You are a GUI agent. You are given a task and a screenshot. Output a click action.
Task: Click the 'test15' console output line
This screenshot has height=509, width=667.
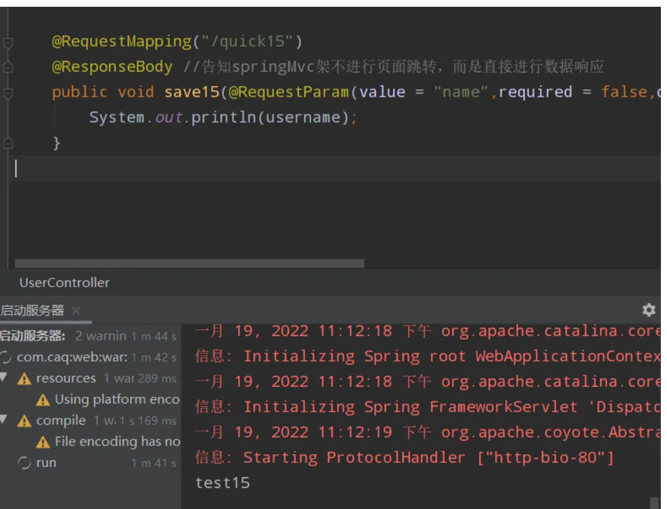point(223,483)
